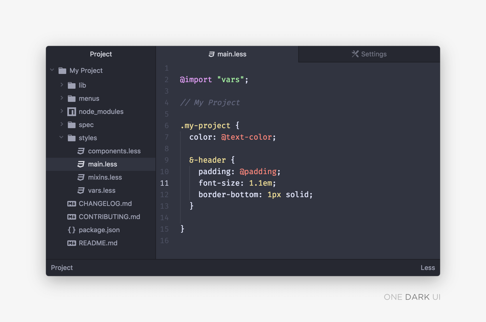Expand the node_modules folder chevron
Screen dimensions: 486x322
pyautogui.click(x=62, y=111)
